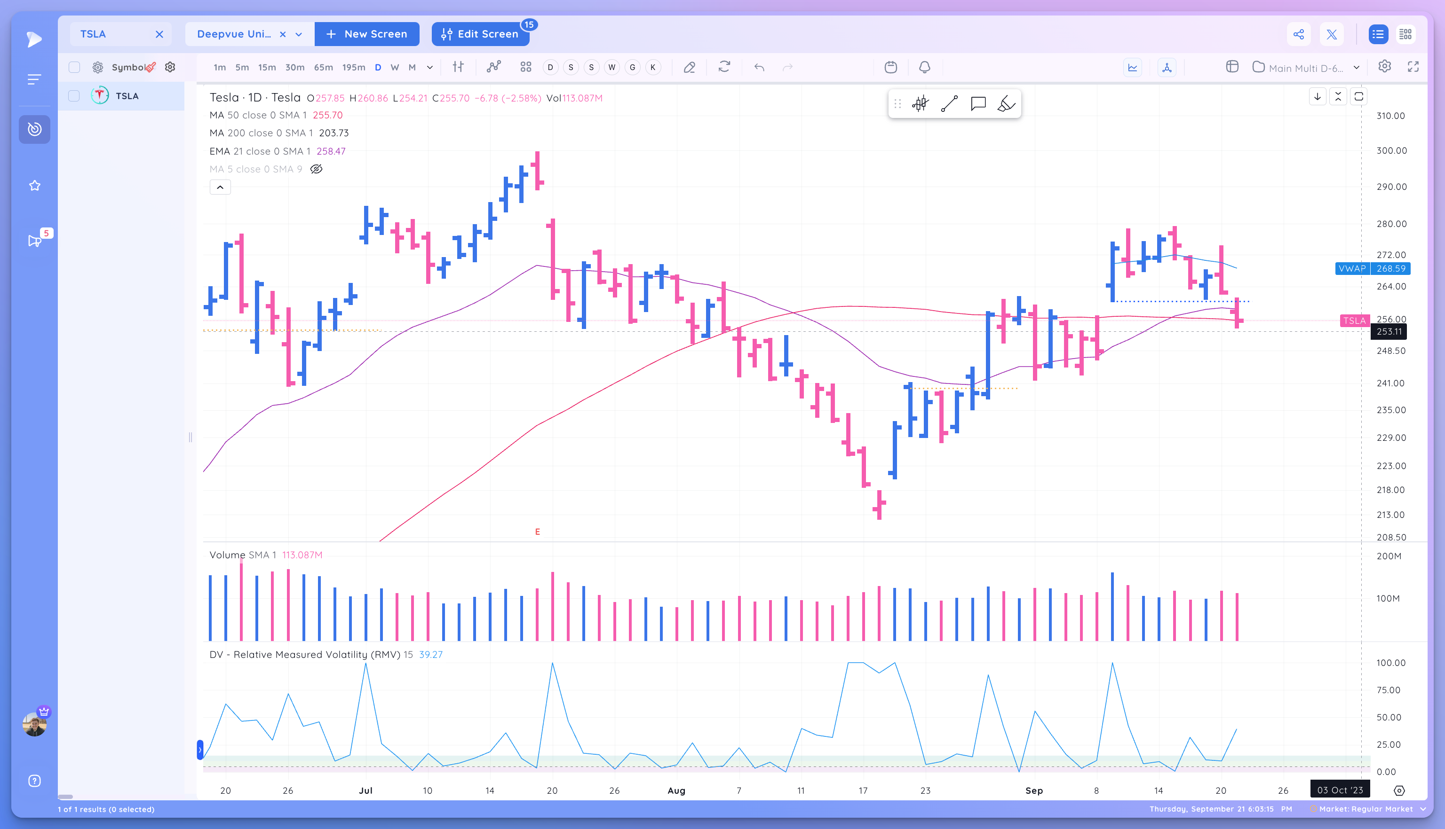Open the four-square layouts icon

(x=525, y=67)
